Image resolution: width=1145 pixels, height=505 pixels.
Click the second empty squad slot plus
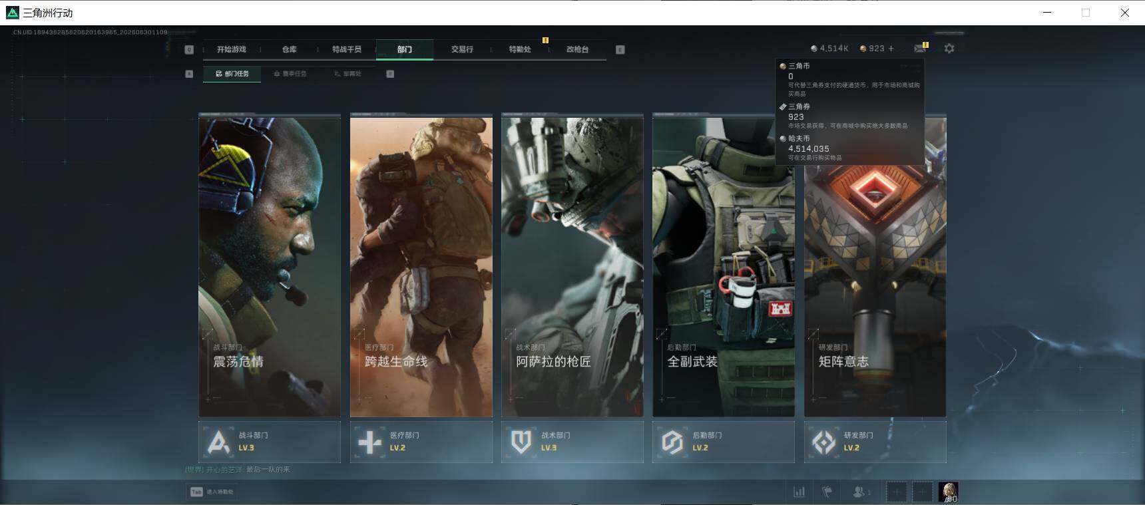pos(922,492)
